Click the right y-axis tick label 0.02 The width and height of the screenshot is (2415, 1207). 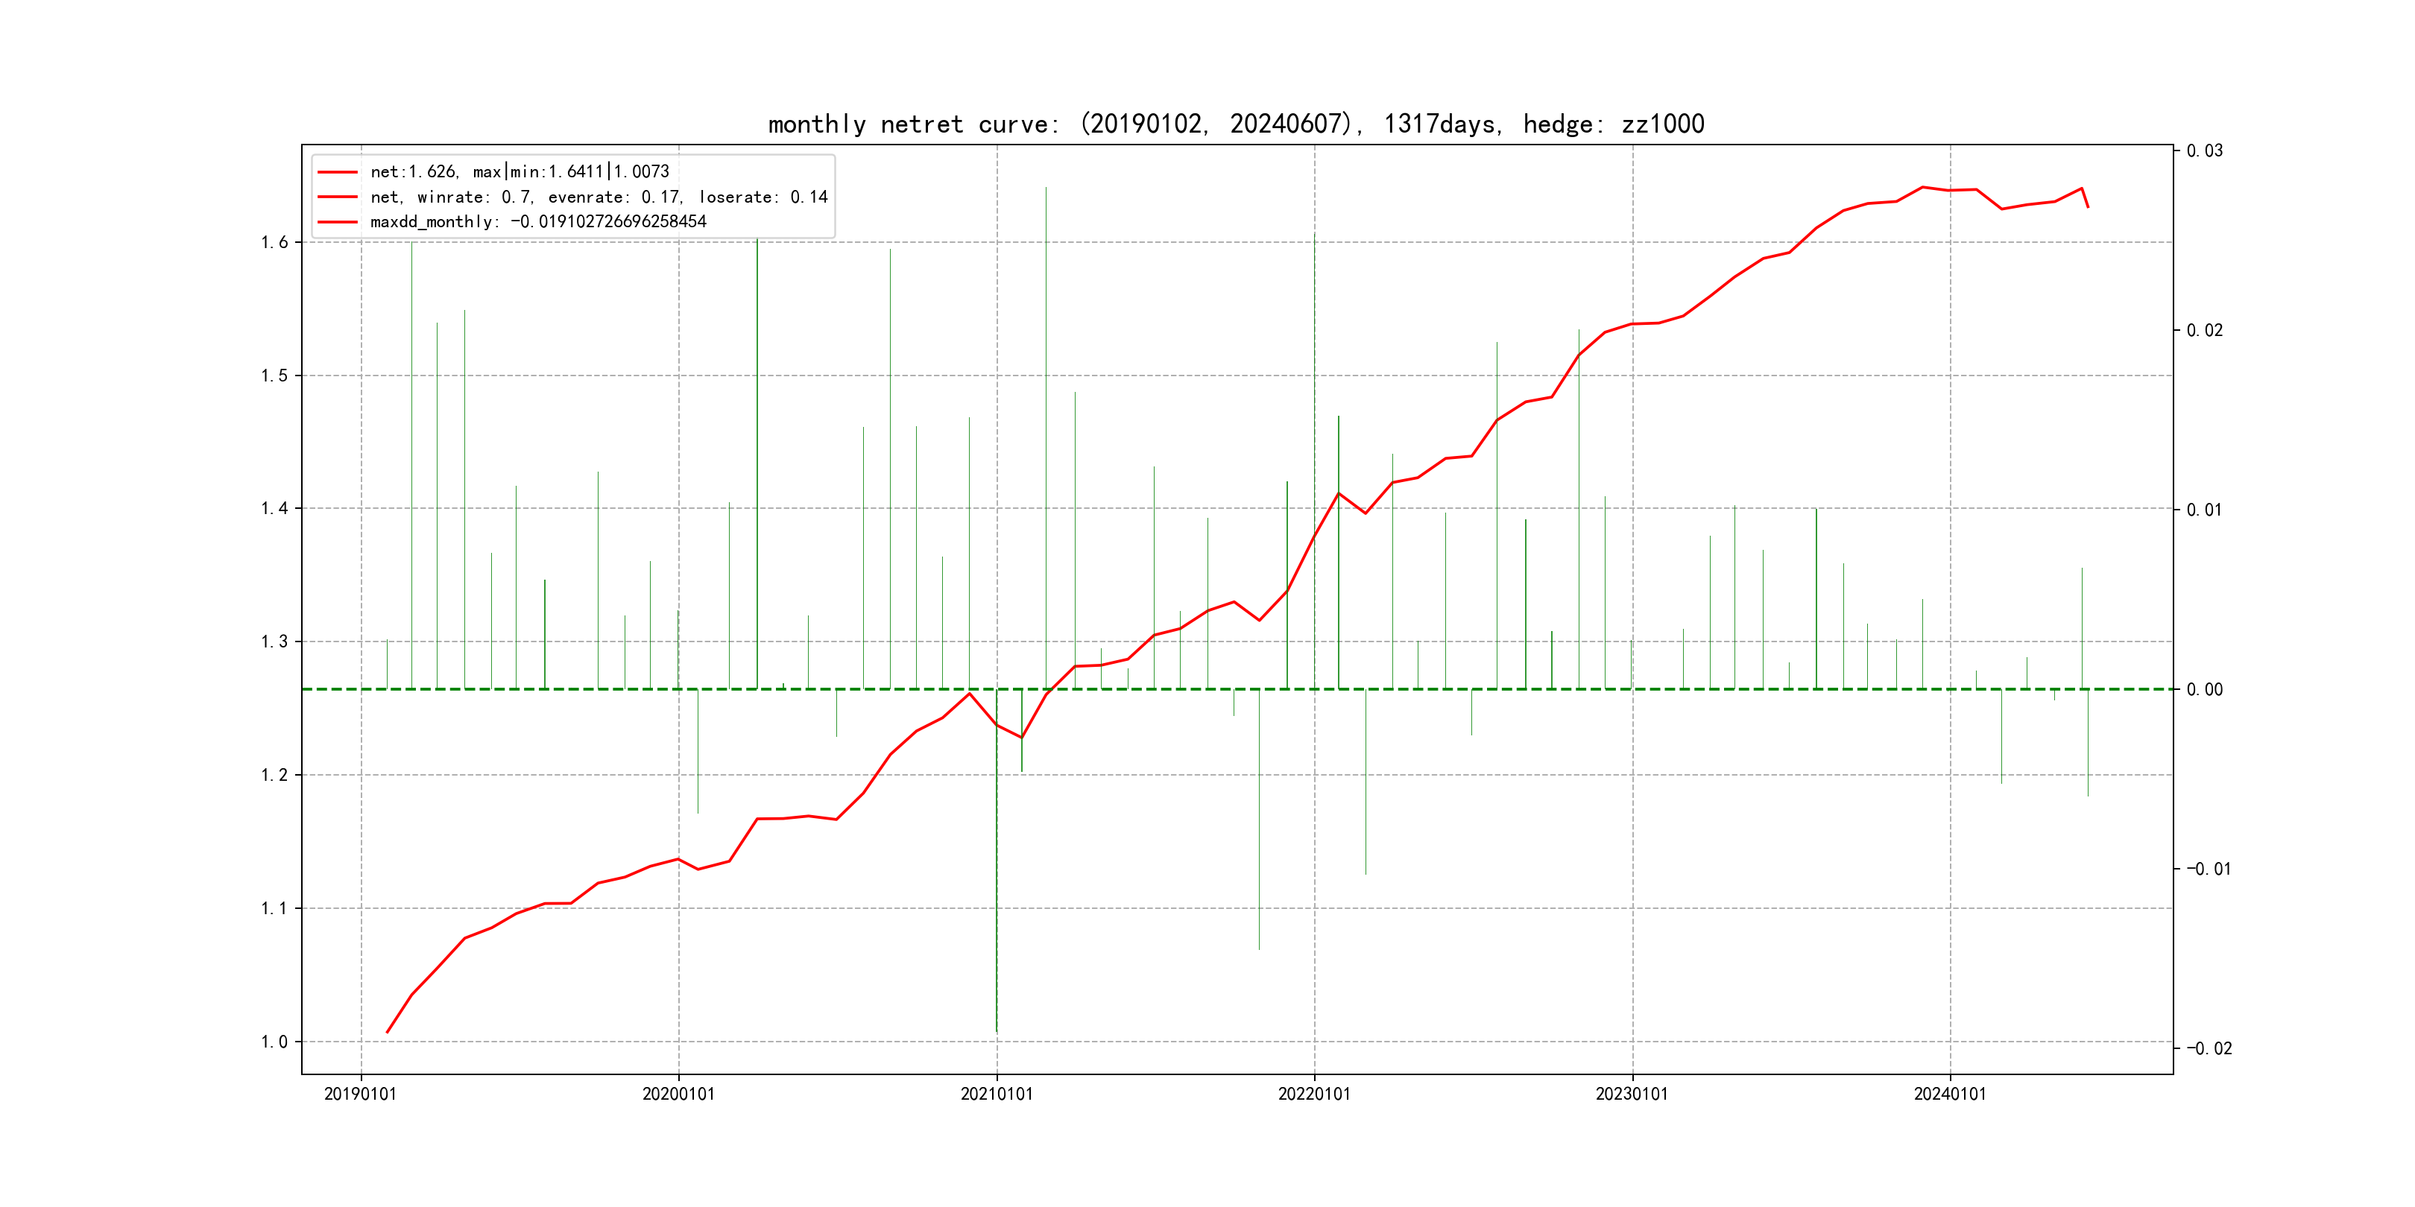click(2204, 330)
